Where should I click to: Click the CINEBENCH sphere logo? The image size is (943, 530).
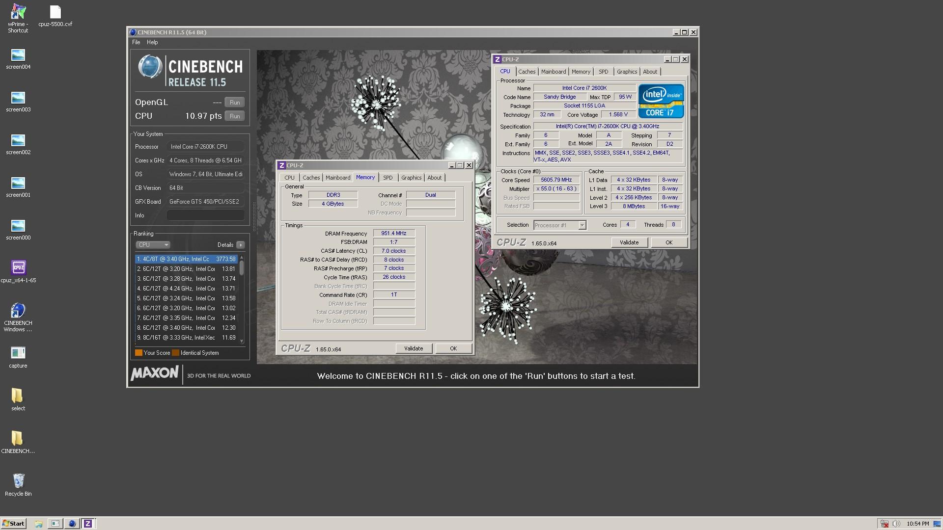pos(150,67)
